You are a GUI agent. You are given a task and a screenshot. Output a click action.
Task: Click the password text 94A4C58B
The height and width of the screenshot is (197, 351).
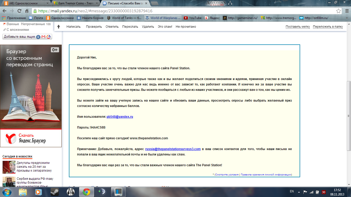(98, 127)
